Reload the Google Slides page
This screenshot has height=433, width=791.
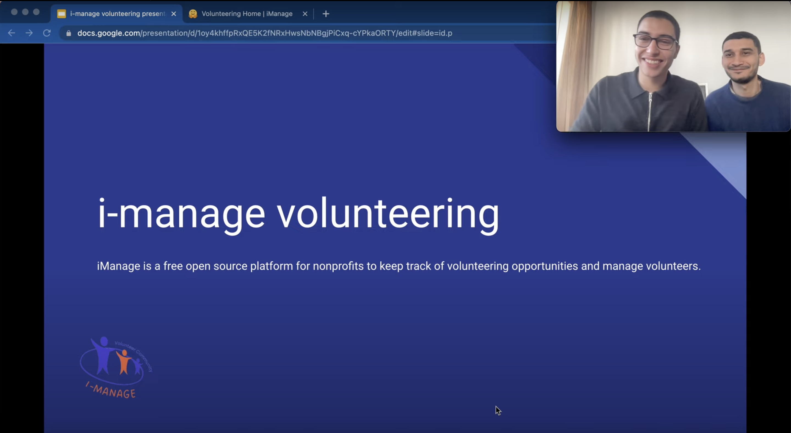(47, 33)
